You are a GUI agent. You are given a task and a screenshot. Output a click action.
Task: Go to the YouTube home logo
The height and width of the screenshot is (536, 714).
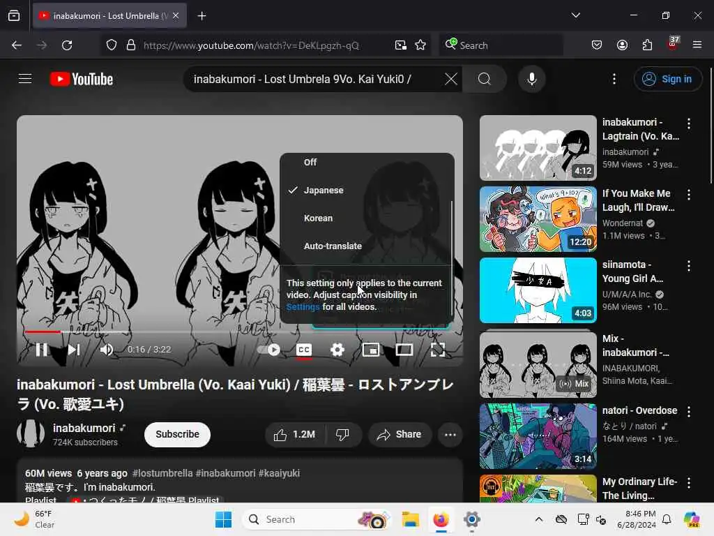[82, 79]
